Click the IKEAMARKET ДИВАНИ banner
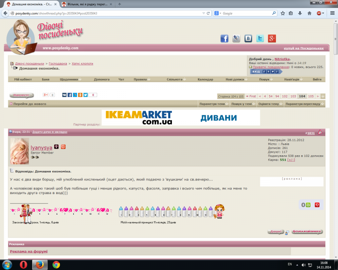 click(x=181, y=118)
